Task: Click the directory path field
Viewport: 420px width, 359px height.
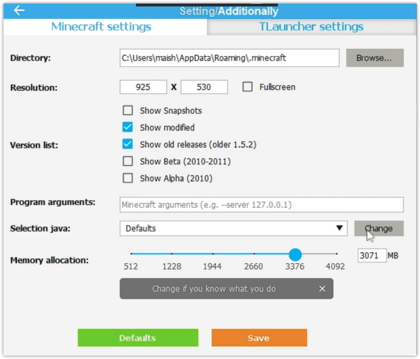Action: [229, 58]
